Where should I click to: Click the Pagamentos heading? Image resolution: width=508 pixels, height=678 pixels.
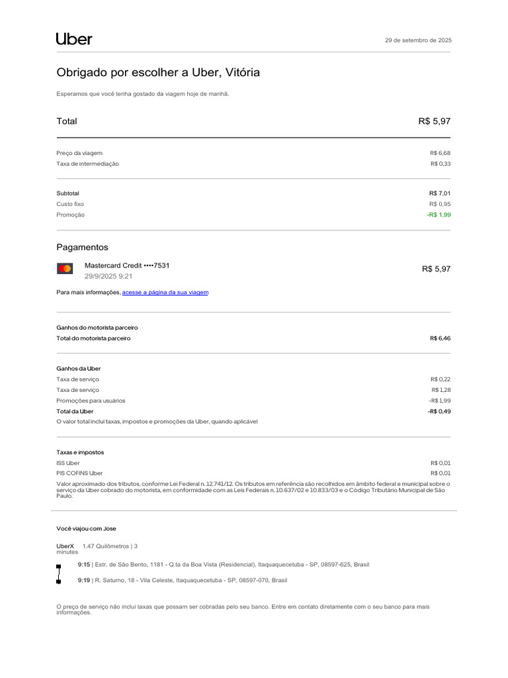(82, 248)
